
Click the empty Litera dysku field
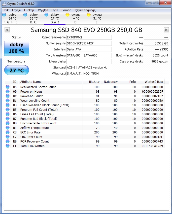click(89, 61)
